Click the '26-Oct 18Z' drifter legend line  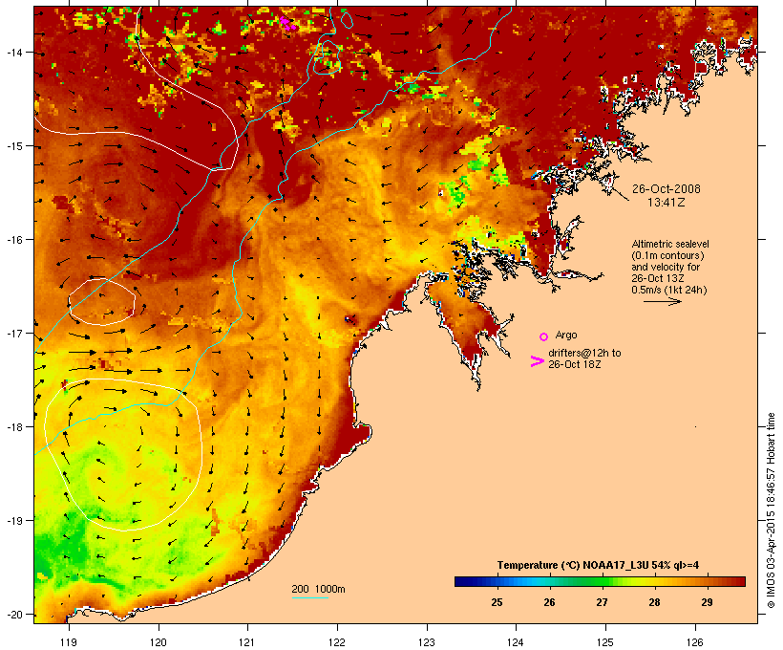click(574, 364)
